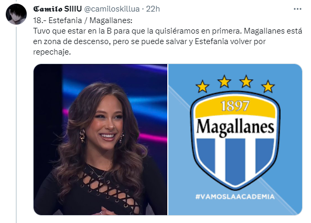Click the 'Magallanes' wordmark on the shield
The width and height of the screenshot is (311, 223).
tap(235, 127)
